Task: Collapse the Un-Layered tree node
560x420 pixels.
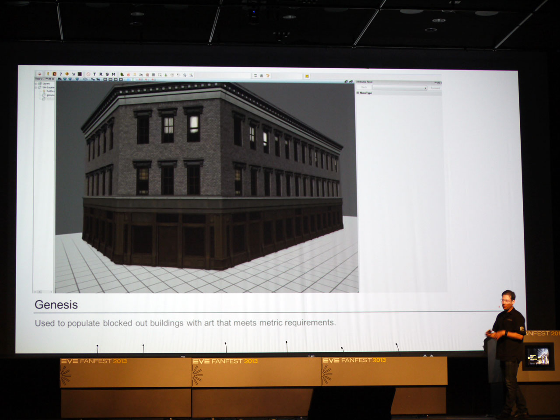Action: point(36,87)
